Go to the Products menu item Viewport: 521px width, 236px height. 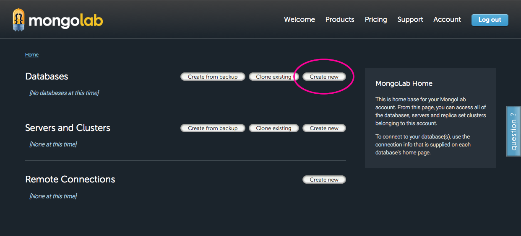[339, 20]
